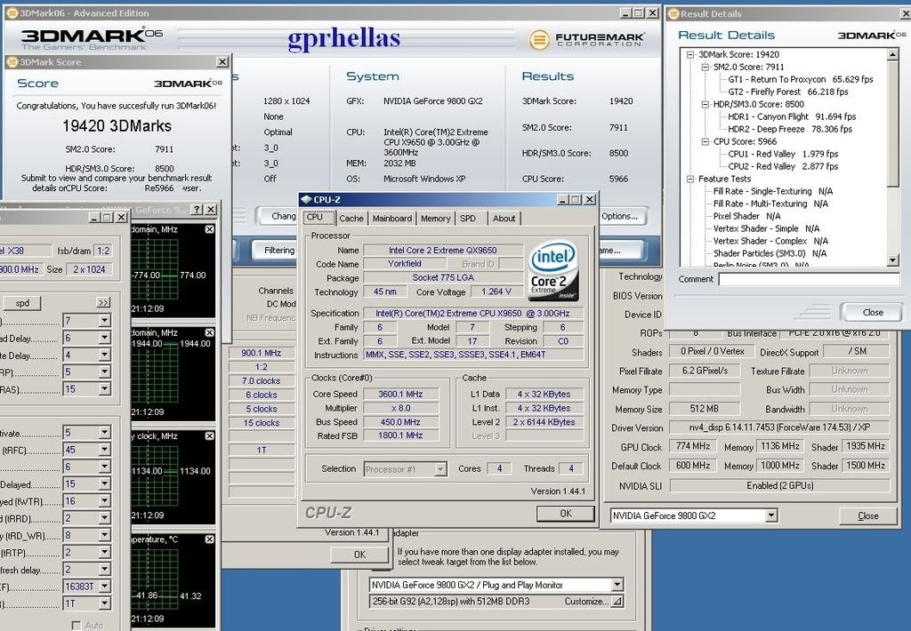Click the CPU-Z title bar icon
This screenshot has height=631, width=911.
tap(306, 200)
